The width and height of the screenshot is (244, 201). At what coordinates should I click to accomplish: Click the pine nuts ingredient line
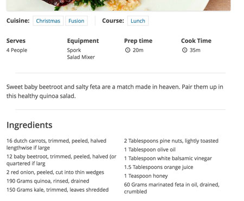pyautogui.click(x=171, y=141)
